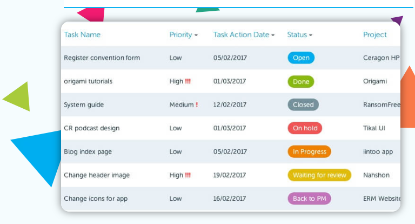The height and width of the screenshot is (224, 415).
Task: Click the Closed status badge
Action: (x=303, y=105)
